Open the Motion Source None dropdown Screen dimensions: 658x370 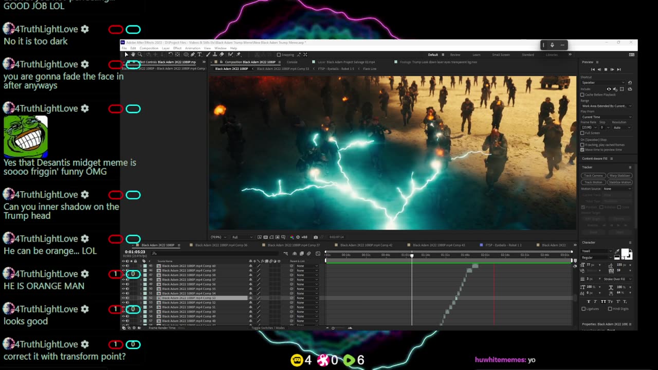pos(617,189)
